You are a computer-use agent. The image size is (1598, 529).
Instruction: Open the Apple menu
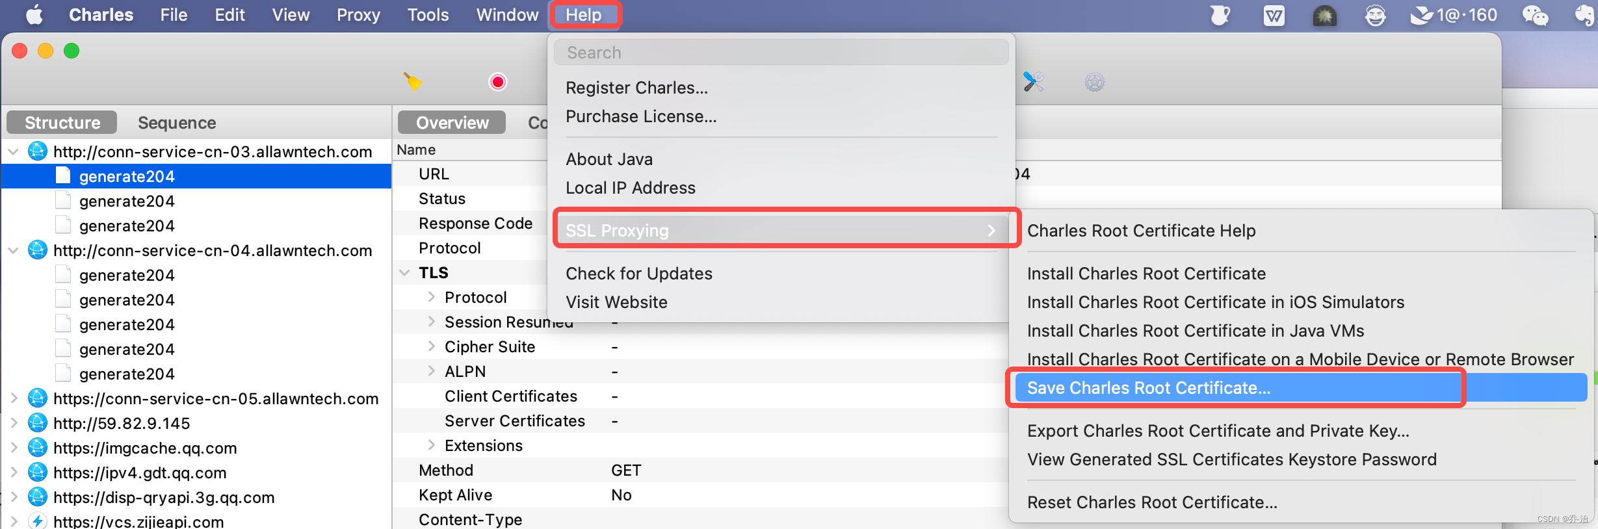point(34,14)
